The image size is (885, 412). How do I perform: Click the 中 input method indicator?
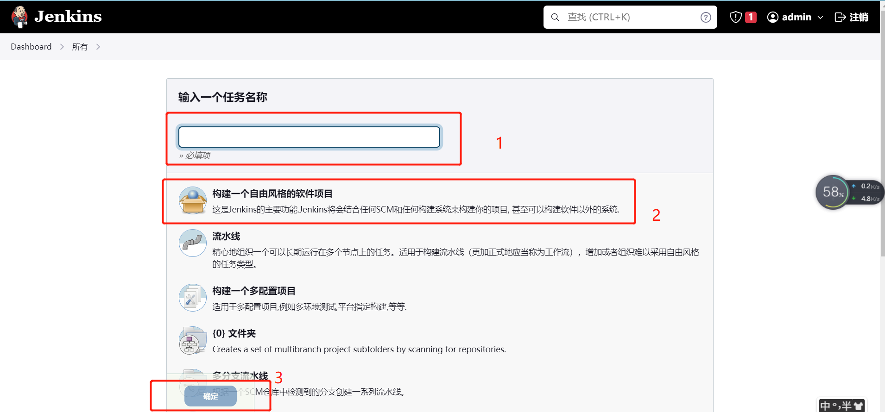click(x=825, y=406)
